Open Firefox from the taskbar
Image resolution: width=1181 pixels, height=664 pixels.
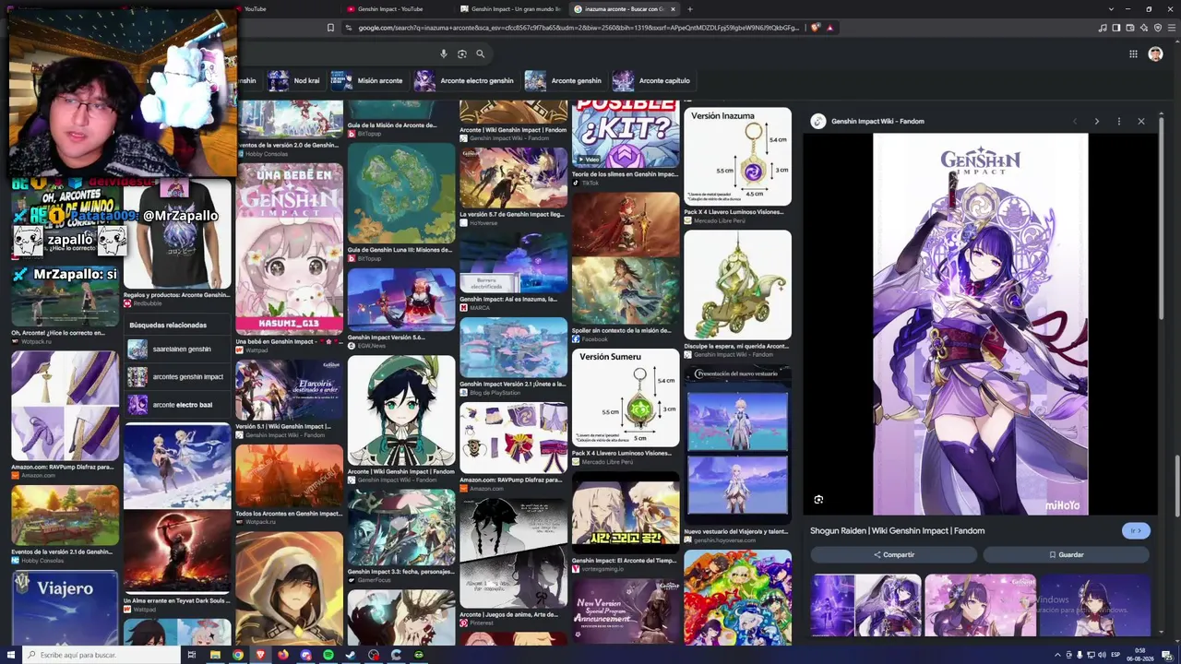click(x=283, y=655)
